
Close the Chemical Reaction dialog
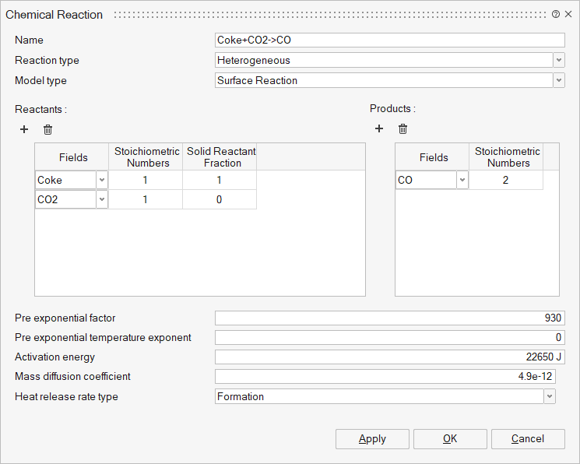(x=568, y=14)
